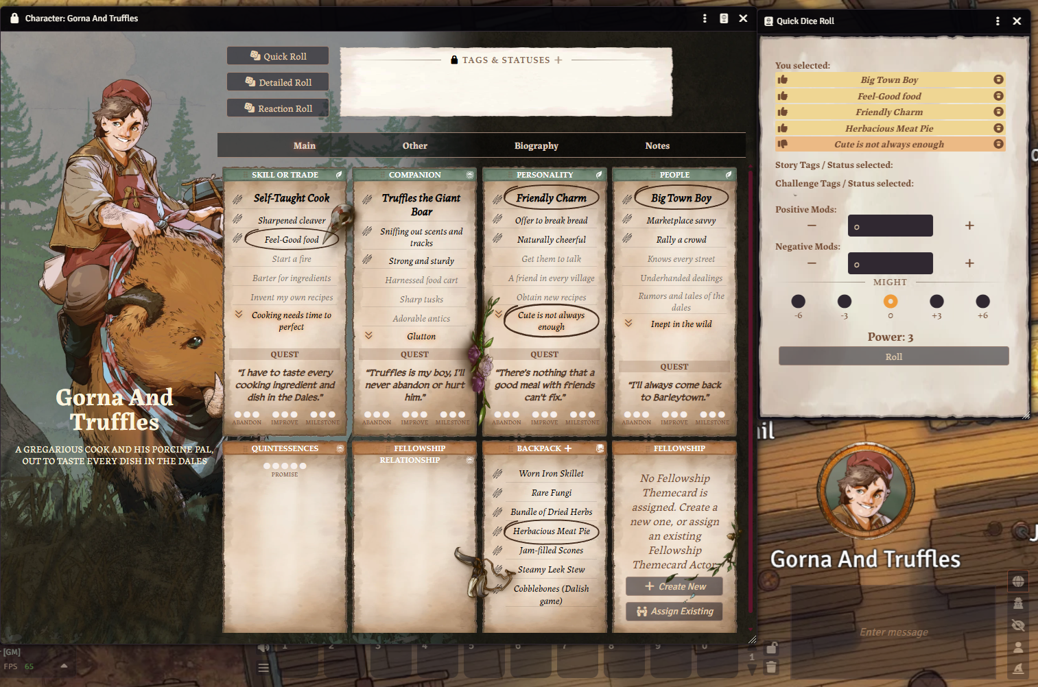Click last Milestone dot on People quest
Screen dimensions: 1038x687
click(721, 415)
